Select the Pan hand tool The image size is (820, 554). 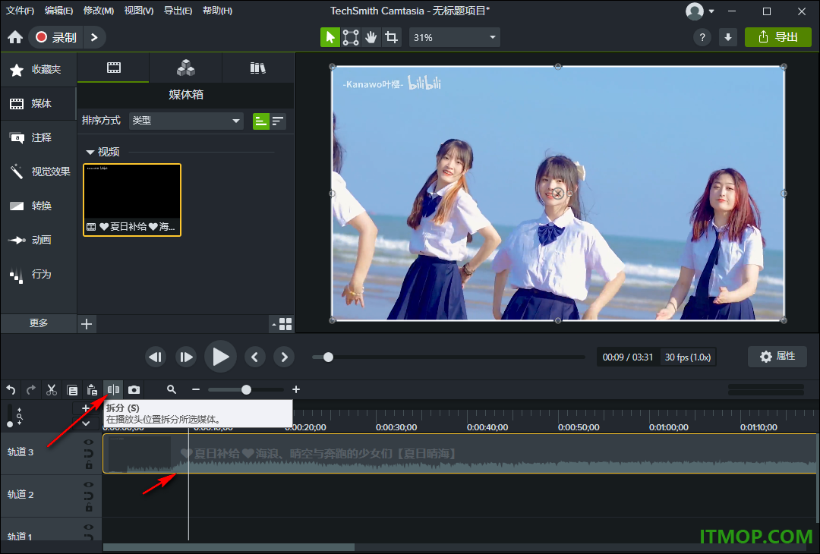click(371, 37)
